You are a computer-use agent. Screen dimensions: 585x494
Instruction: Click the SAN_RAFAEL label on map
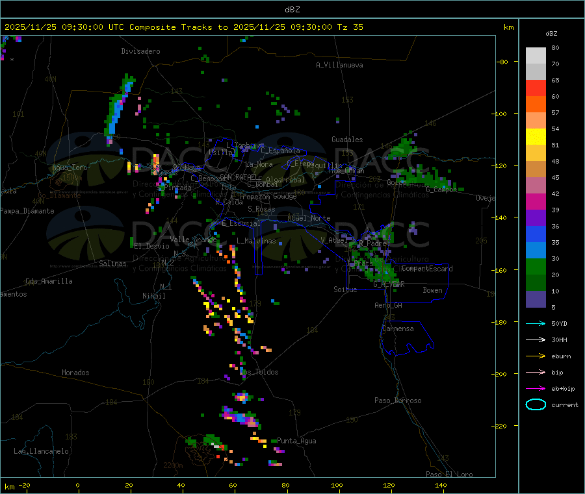pyautogui.click(x=238, y=176)
